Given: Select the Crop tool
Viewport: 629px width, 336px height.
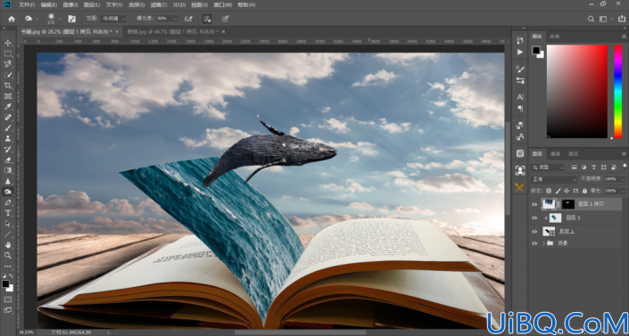Looking at the screenshot, I should coord(8,86).
